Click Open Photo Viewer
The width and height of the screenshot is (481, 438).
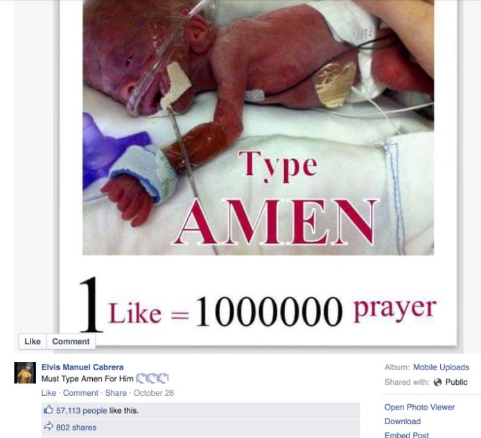pos(419,407)
